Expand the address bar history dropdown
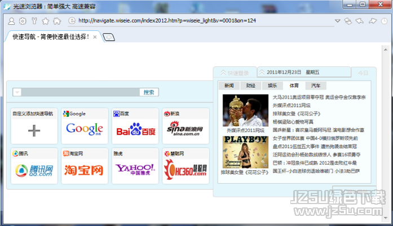This screenshot has height=226, width=393. point(338,21)
